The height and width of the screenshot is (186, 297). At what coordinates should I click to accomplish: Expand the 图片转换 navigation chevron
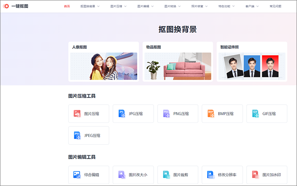click(179, 6)
